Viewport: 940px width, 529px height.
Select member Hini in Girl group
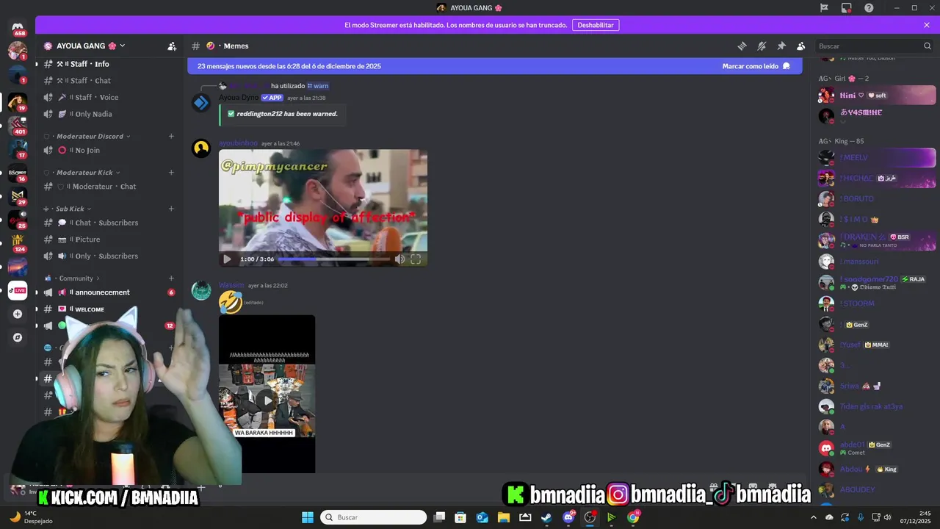pos(877,95)
